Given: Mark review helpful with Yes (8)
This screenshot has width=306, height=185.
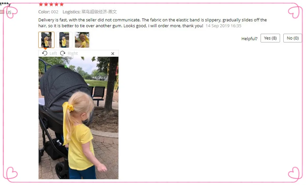Looking at the screenshot, I should click(x=270, y=38).
